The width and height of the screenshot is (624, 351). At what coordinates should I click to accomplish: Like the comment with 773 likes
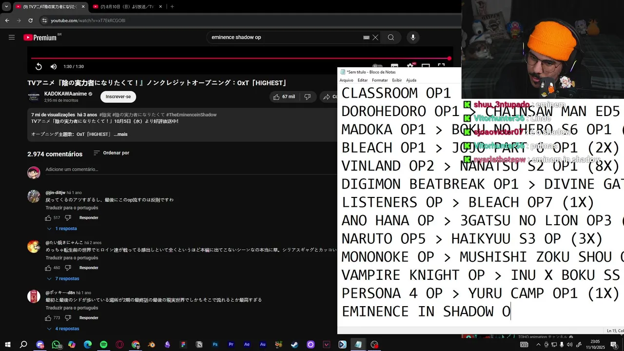pyautogui.click(x=48, y=318)
